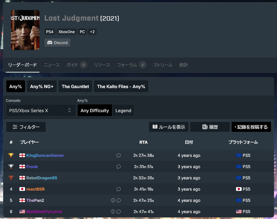The image size is (277, 219).
Task: Click the Lost Judgment cover art thumbnail
Action: point(25,30)
